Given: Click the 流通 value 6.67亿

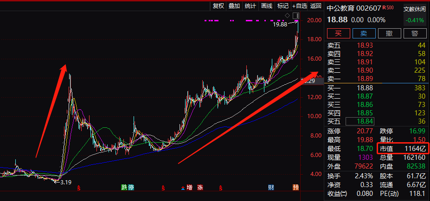Looking at the screenshot, I should [416, 185].
